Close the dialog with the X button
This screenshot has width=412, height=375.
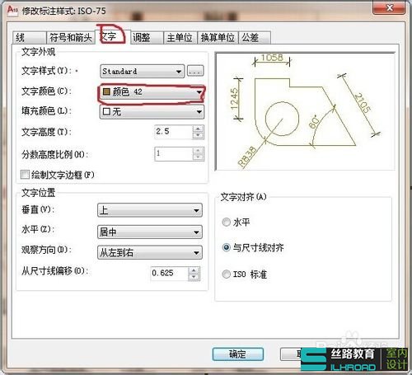point(389,7)
